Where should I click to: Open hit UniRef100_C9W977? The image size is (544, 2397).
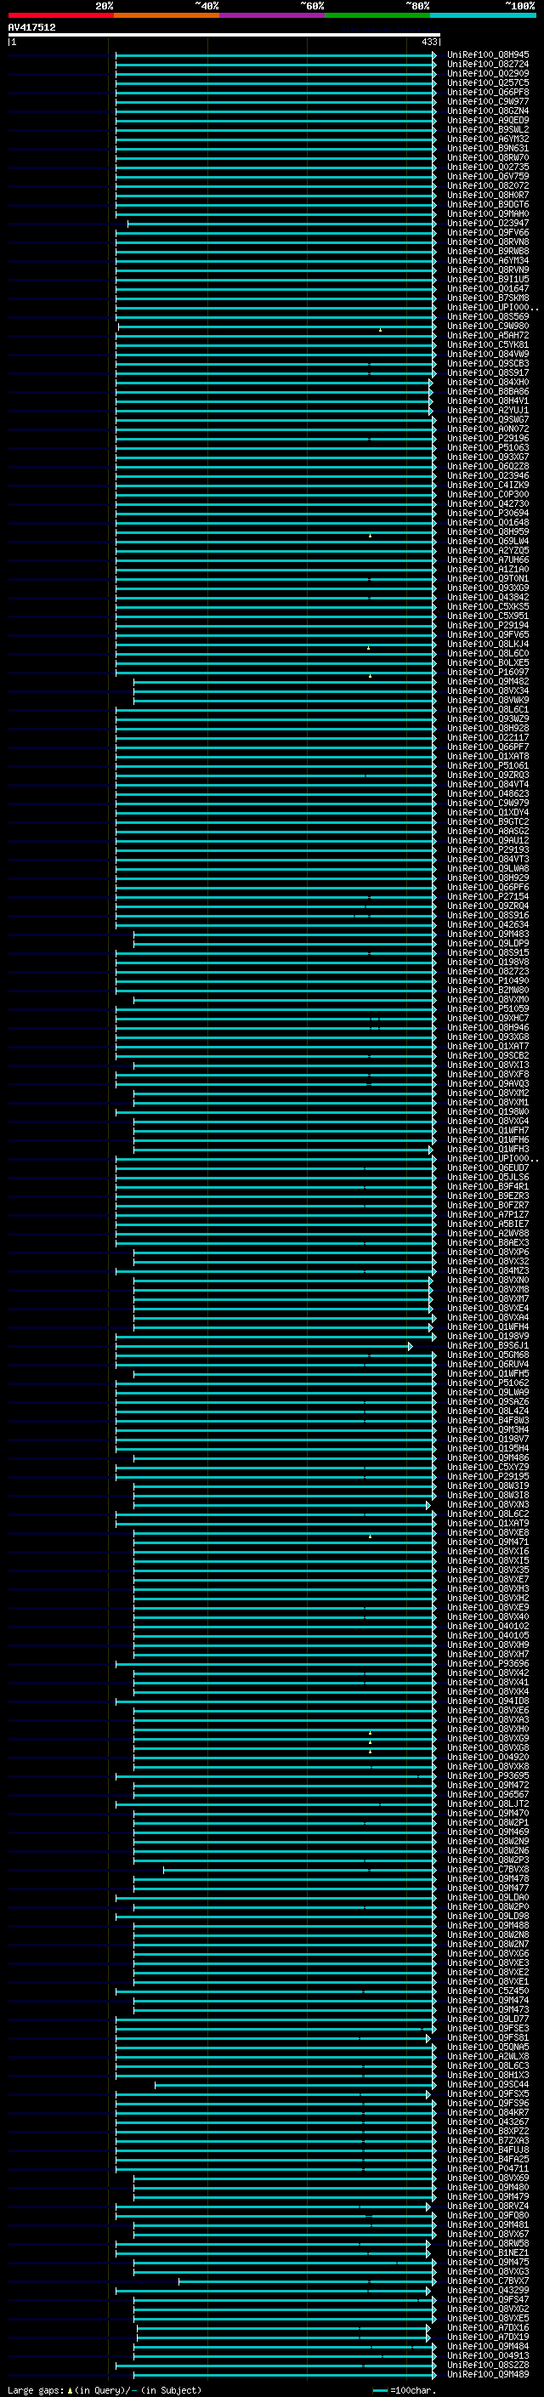(x=488, y=101)
